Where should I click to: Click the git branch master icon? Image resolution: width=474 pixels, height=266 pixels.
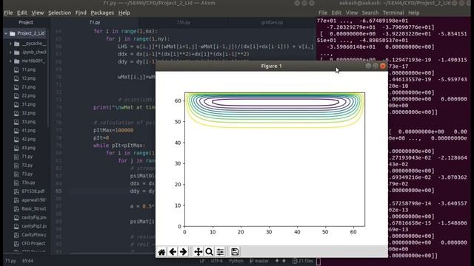pyautogui.click(x=252, y=261)
